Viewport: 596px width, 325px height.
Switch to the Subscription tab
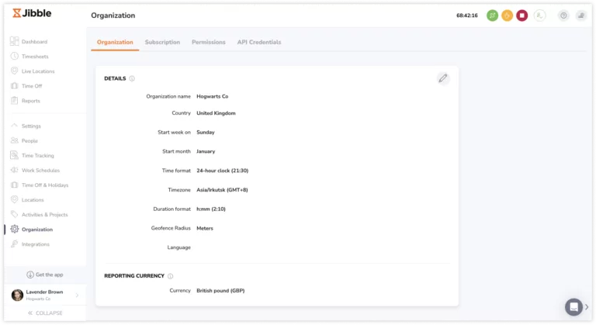point(162,42)
